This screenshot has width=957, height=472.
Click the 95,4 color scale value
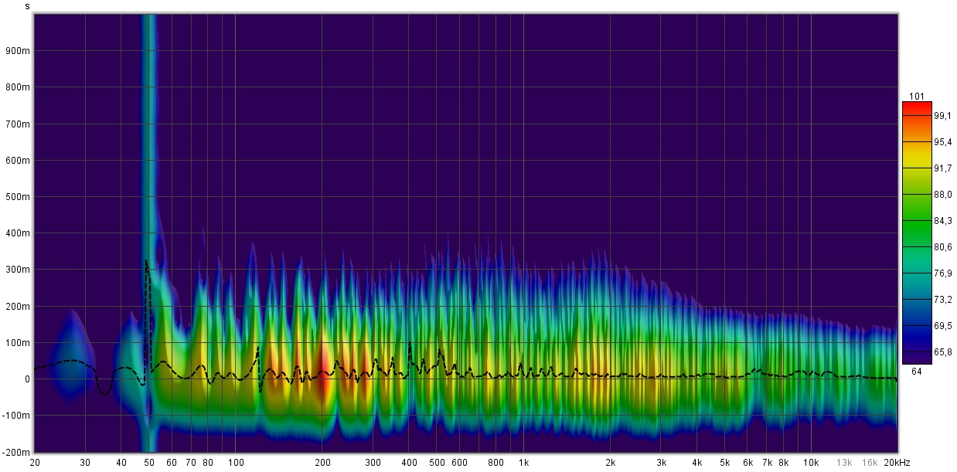coord(942,141)
